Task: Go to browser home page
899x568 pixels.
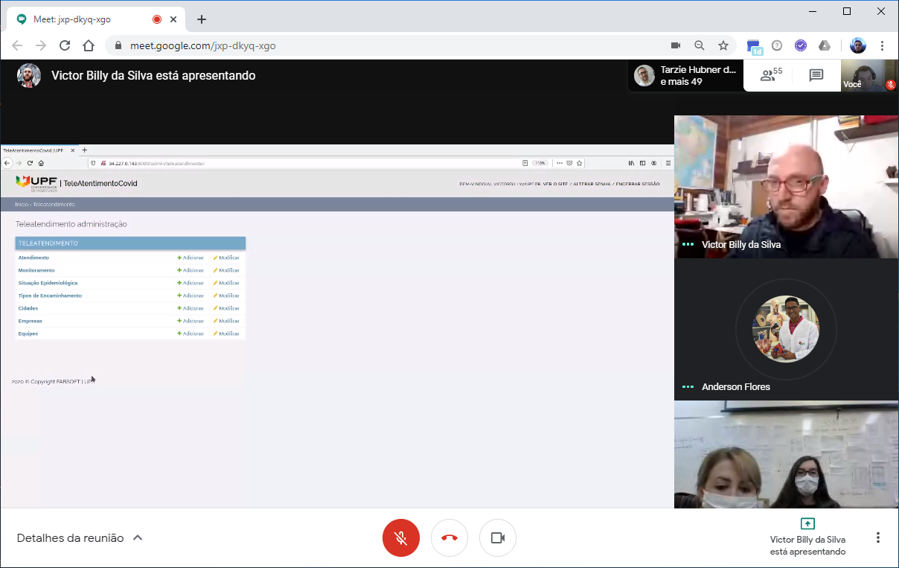Action: click(x=89, y=45)
